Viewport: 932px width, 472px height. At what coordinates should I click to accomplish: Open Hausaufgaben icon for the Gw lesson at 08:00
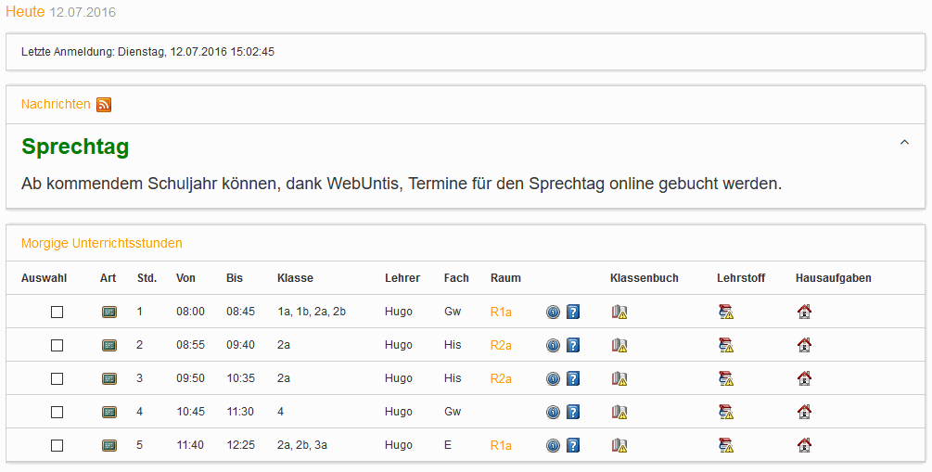click(x=804, y=312)
